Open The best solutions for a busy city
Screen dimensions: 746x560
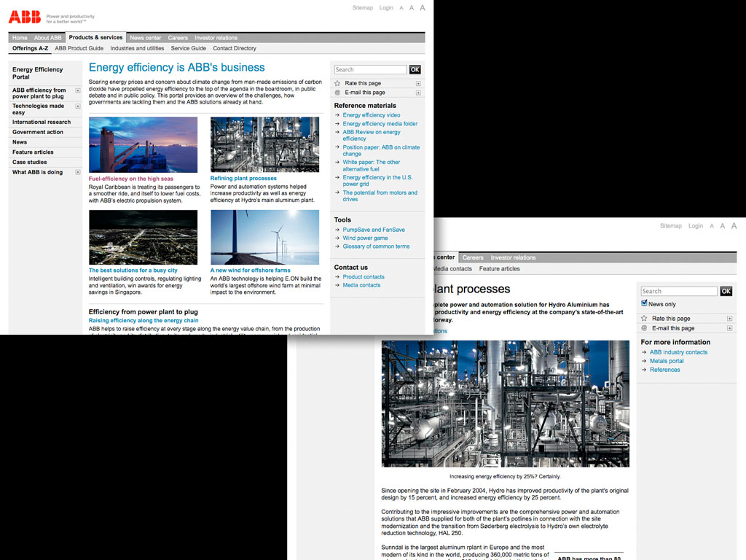133,271
